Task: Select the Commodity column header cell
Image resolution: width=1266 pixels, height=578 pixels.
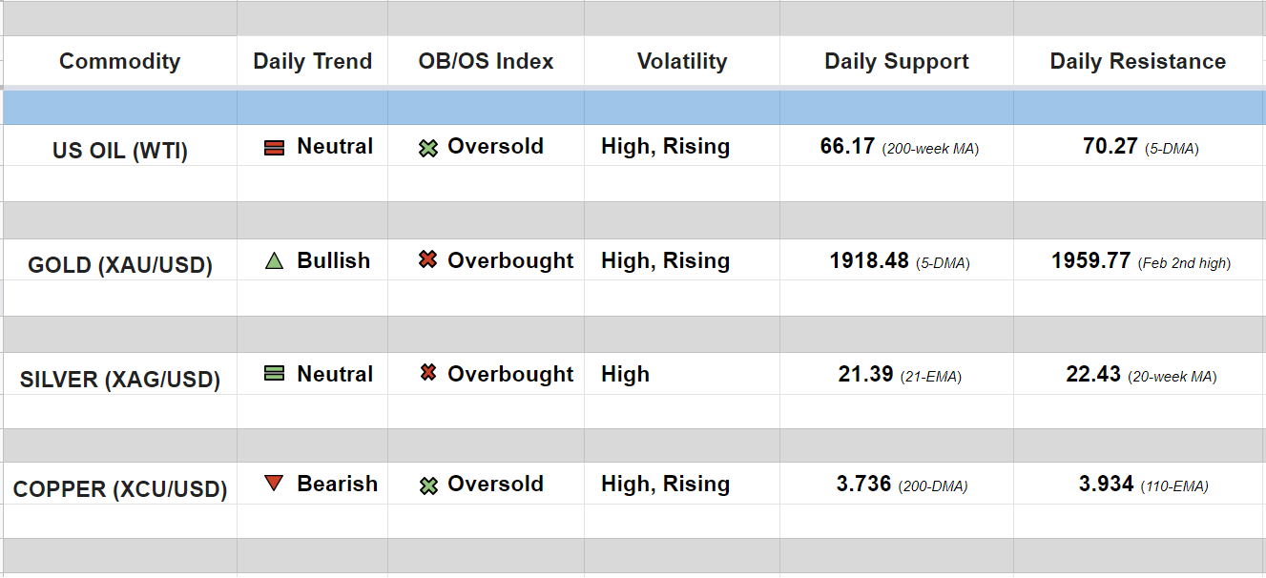Action: (x=119, y=62)
